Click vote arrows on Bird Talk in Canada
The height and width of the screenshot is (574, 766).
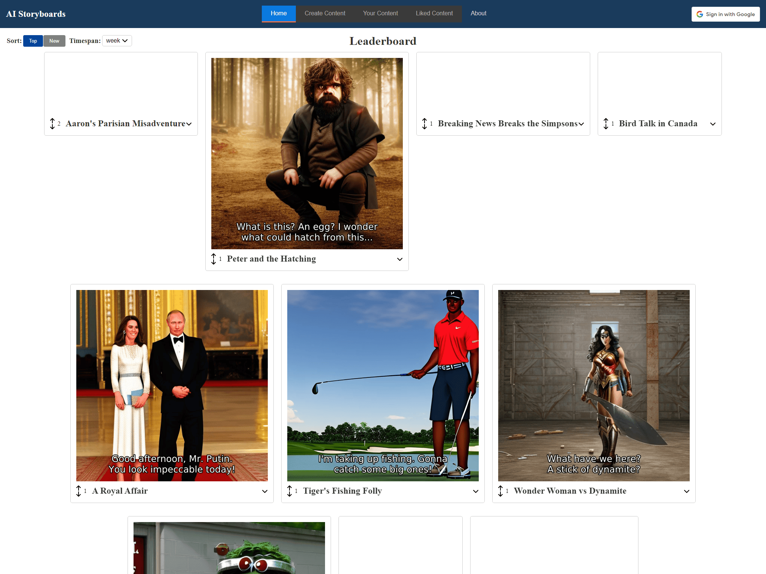click(x=606, y=124)
